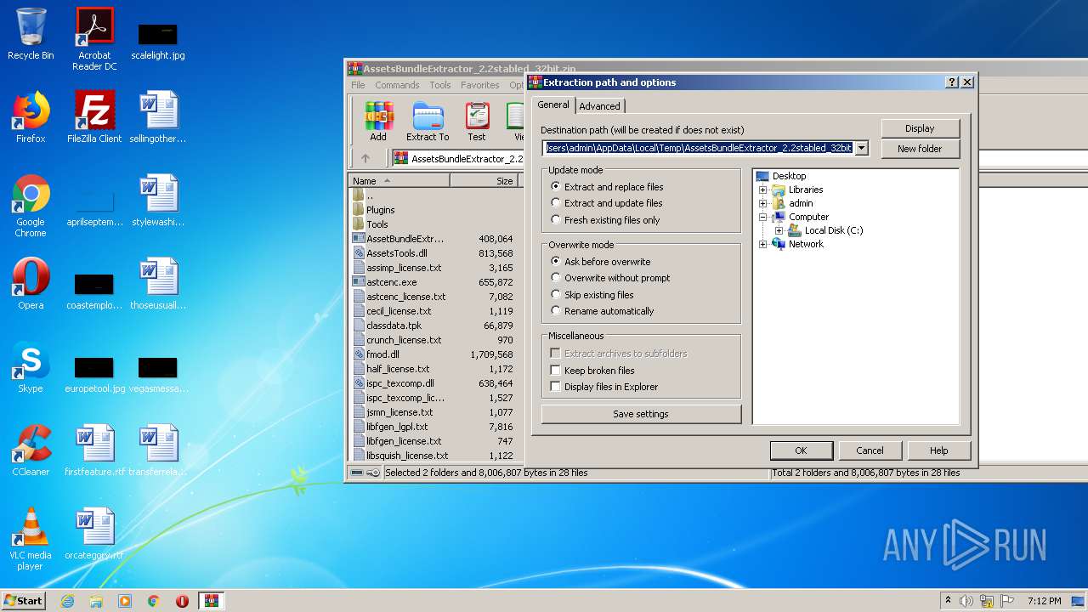Select Skip existing files option
This screenshot has width=1088, height=612.
click(592, 295)
